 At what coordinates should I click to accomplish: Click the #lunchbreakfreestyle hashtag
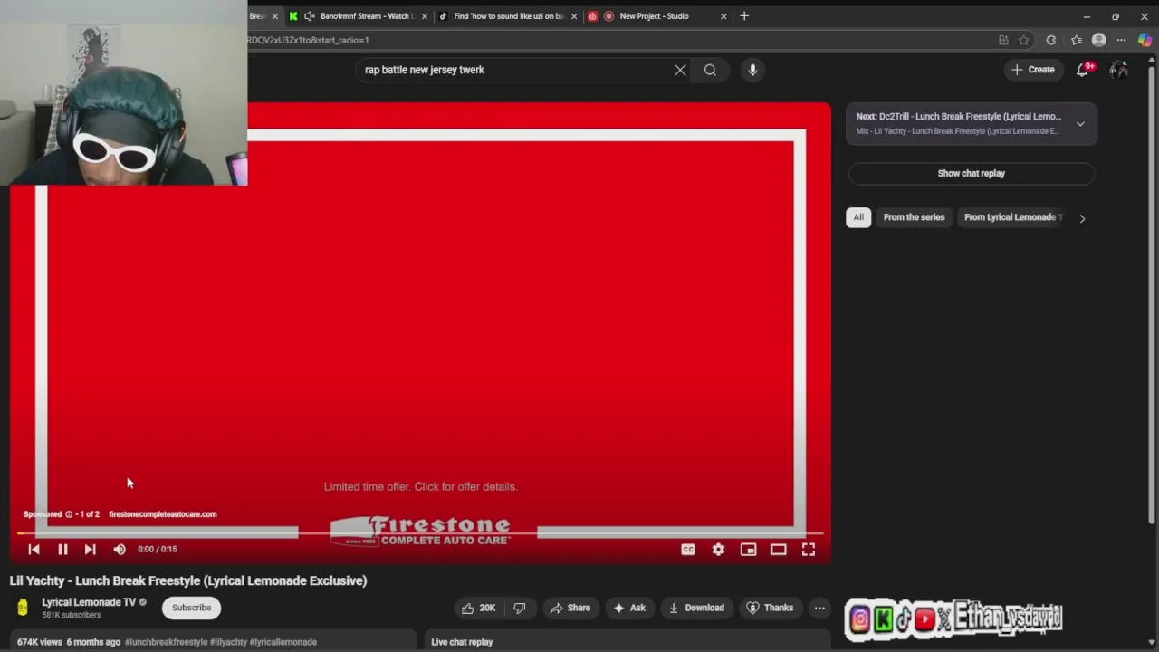click(166, 642)
